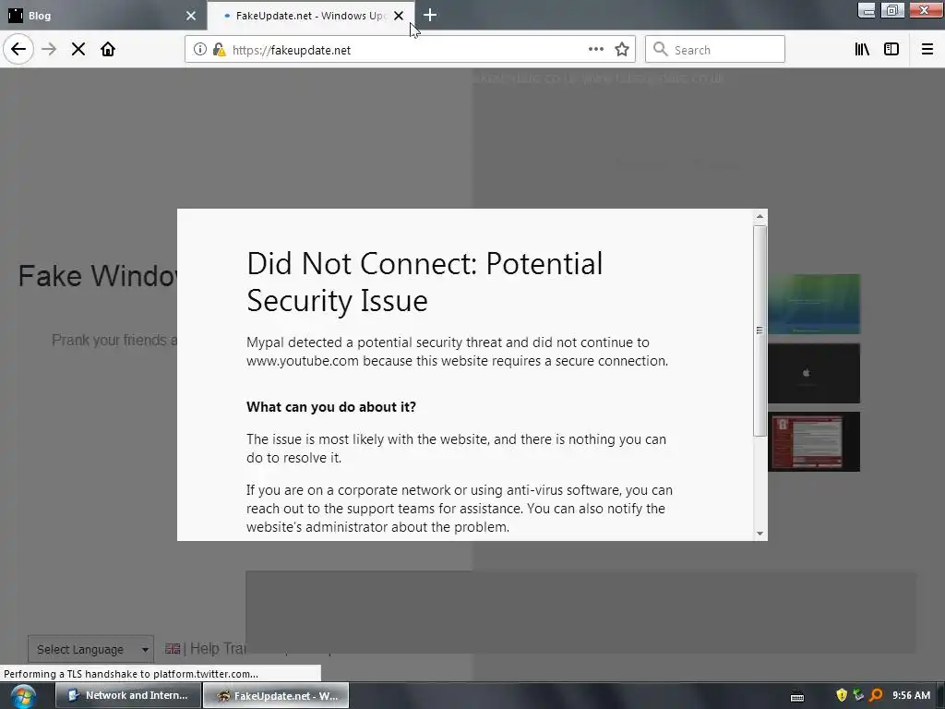Open the Library bookshelf icon

pos(862,50)
